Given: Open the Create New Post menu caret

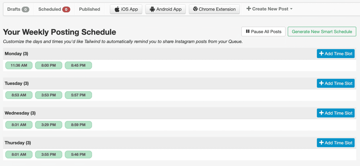Looking at the screenshot, I should click(x=291, y=9).
